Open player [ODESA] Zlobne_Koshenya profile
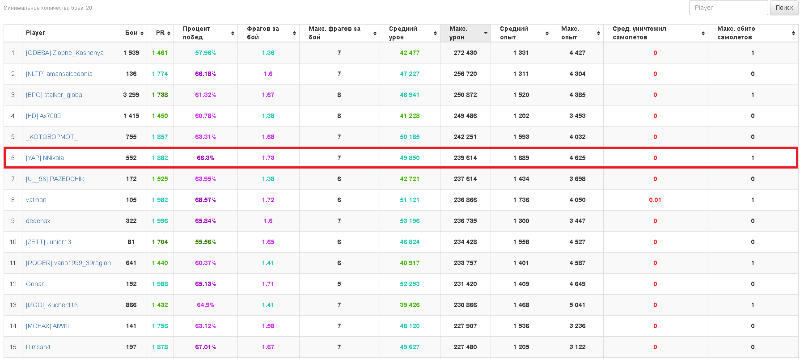This screenshot has height=359, width=800. point(64,53)
